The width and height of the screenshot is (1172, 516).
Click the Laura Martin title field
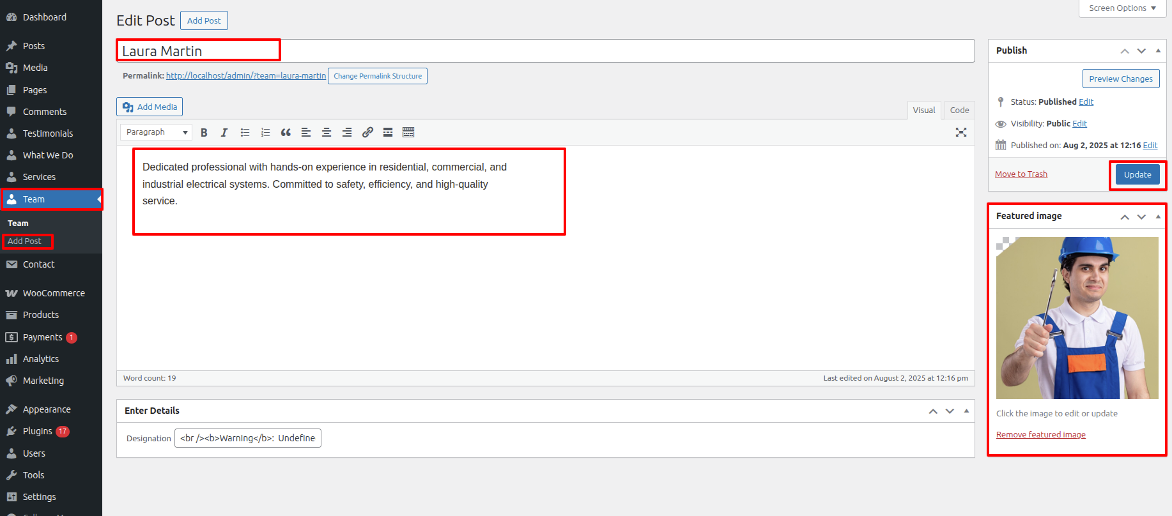[x=545, y=51]
